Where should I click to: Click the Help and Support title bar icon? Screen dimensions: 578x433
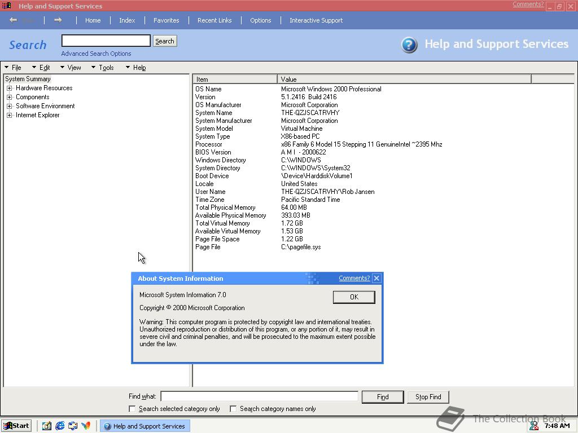[7, 6]
